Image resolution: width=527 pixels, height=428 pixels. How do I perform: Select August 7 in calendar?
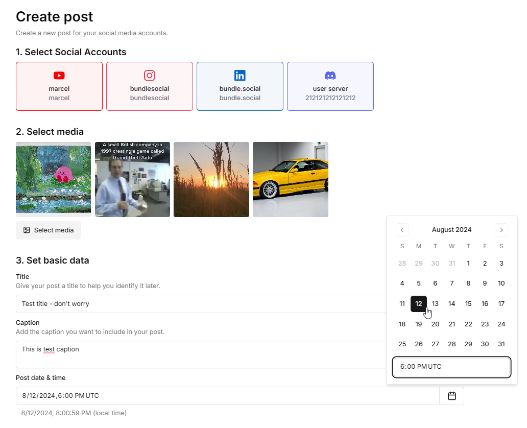(x=452, y=283)
